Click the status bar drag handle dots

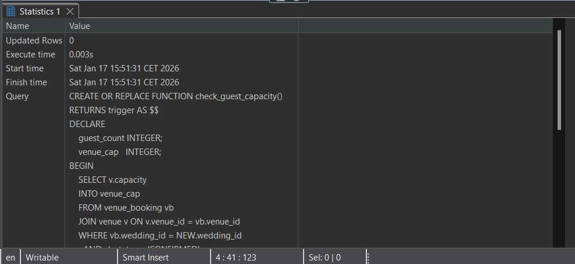click(x=367, y=257)
